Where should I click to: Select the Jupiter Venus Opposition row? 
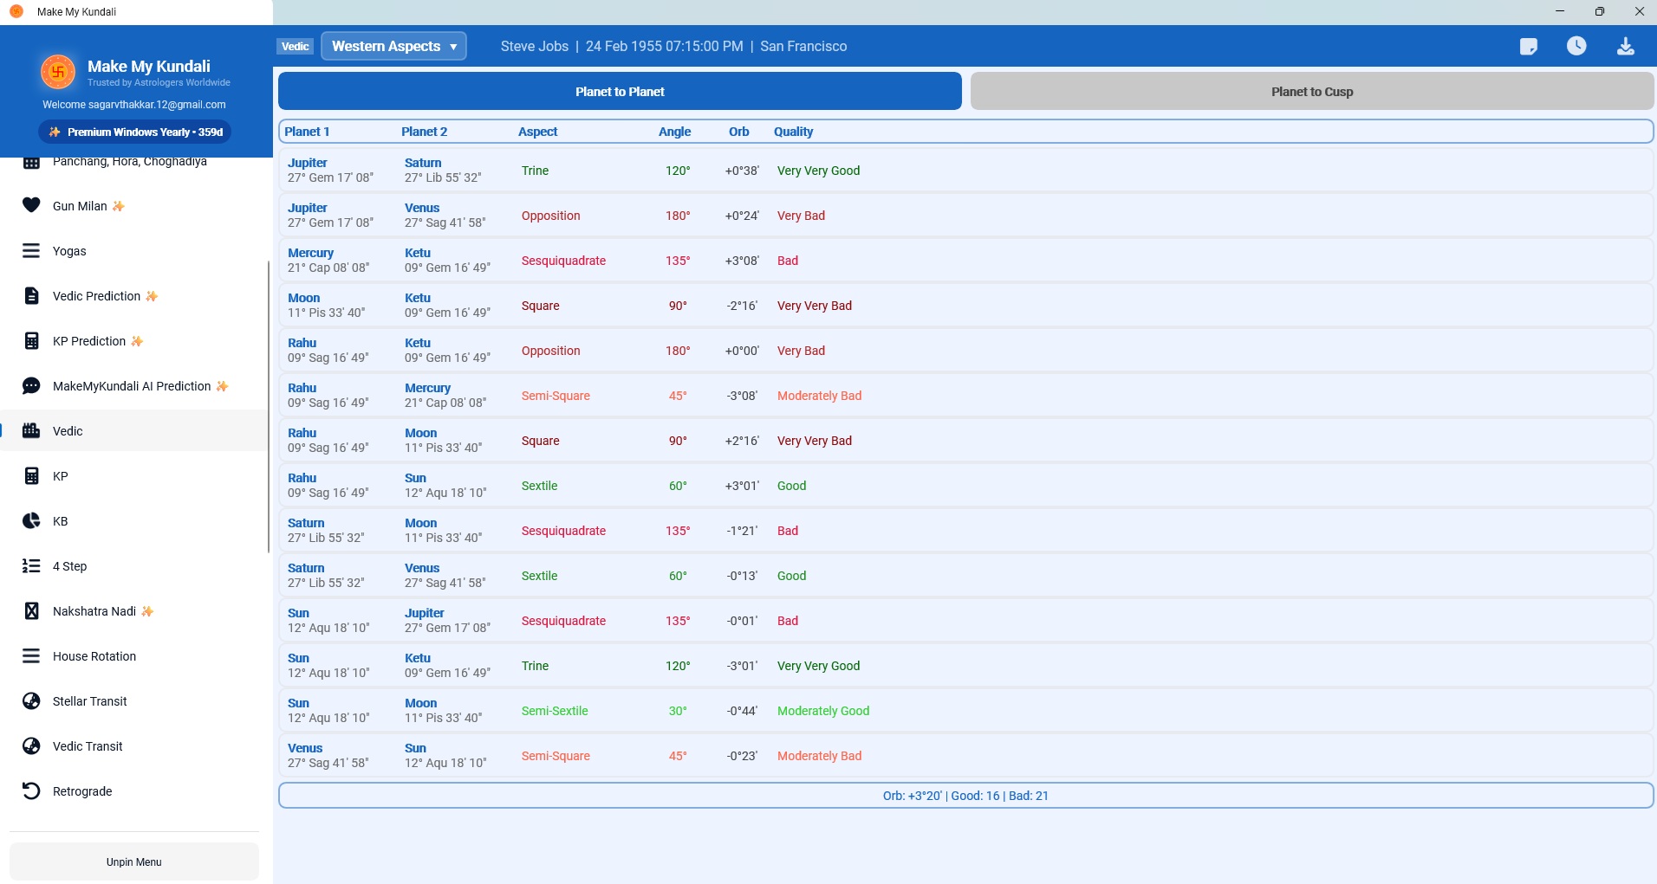pos(965,215)
